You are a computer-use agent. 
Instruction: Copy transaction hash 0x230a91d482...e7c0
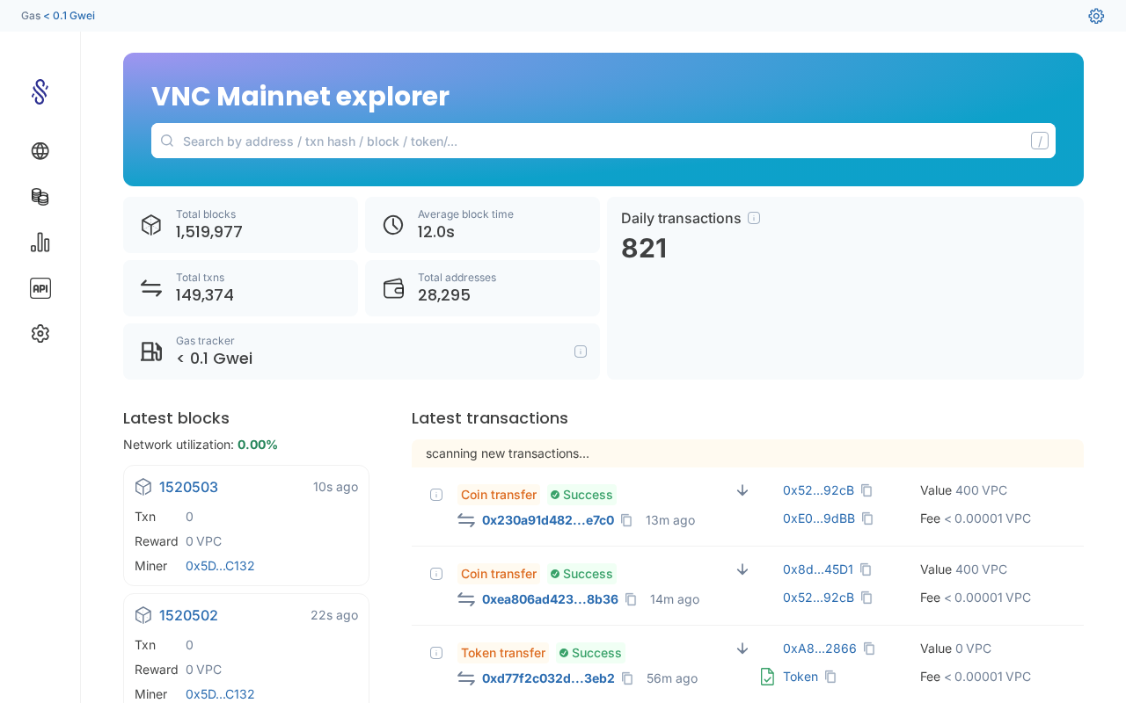[x=626, y=520]
